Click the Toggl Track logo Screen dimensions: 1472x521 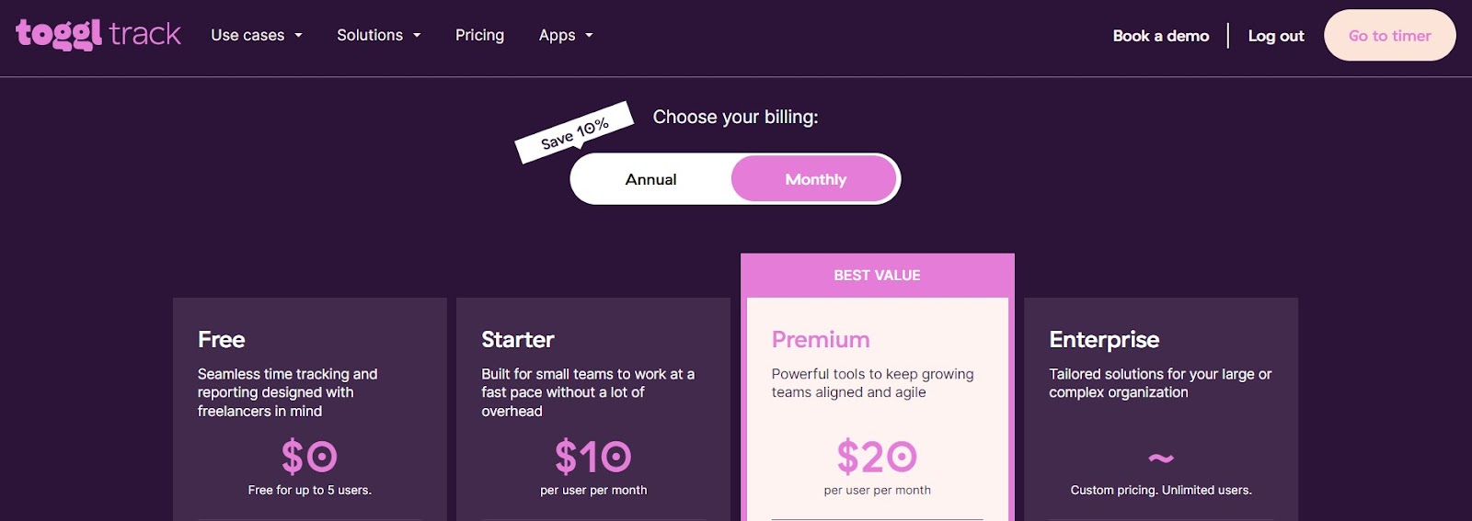98,35
